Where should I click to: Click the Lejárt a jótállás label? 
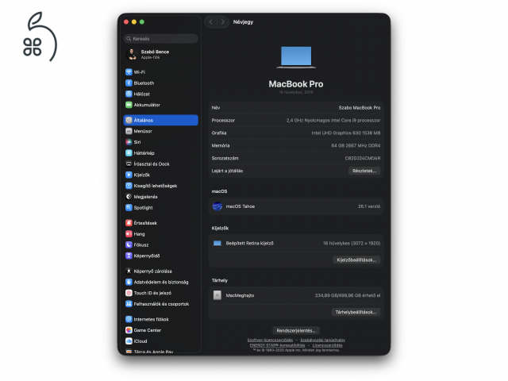pyautogui.click(x=227, y=171)
